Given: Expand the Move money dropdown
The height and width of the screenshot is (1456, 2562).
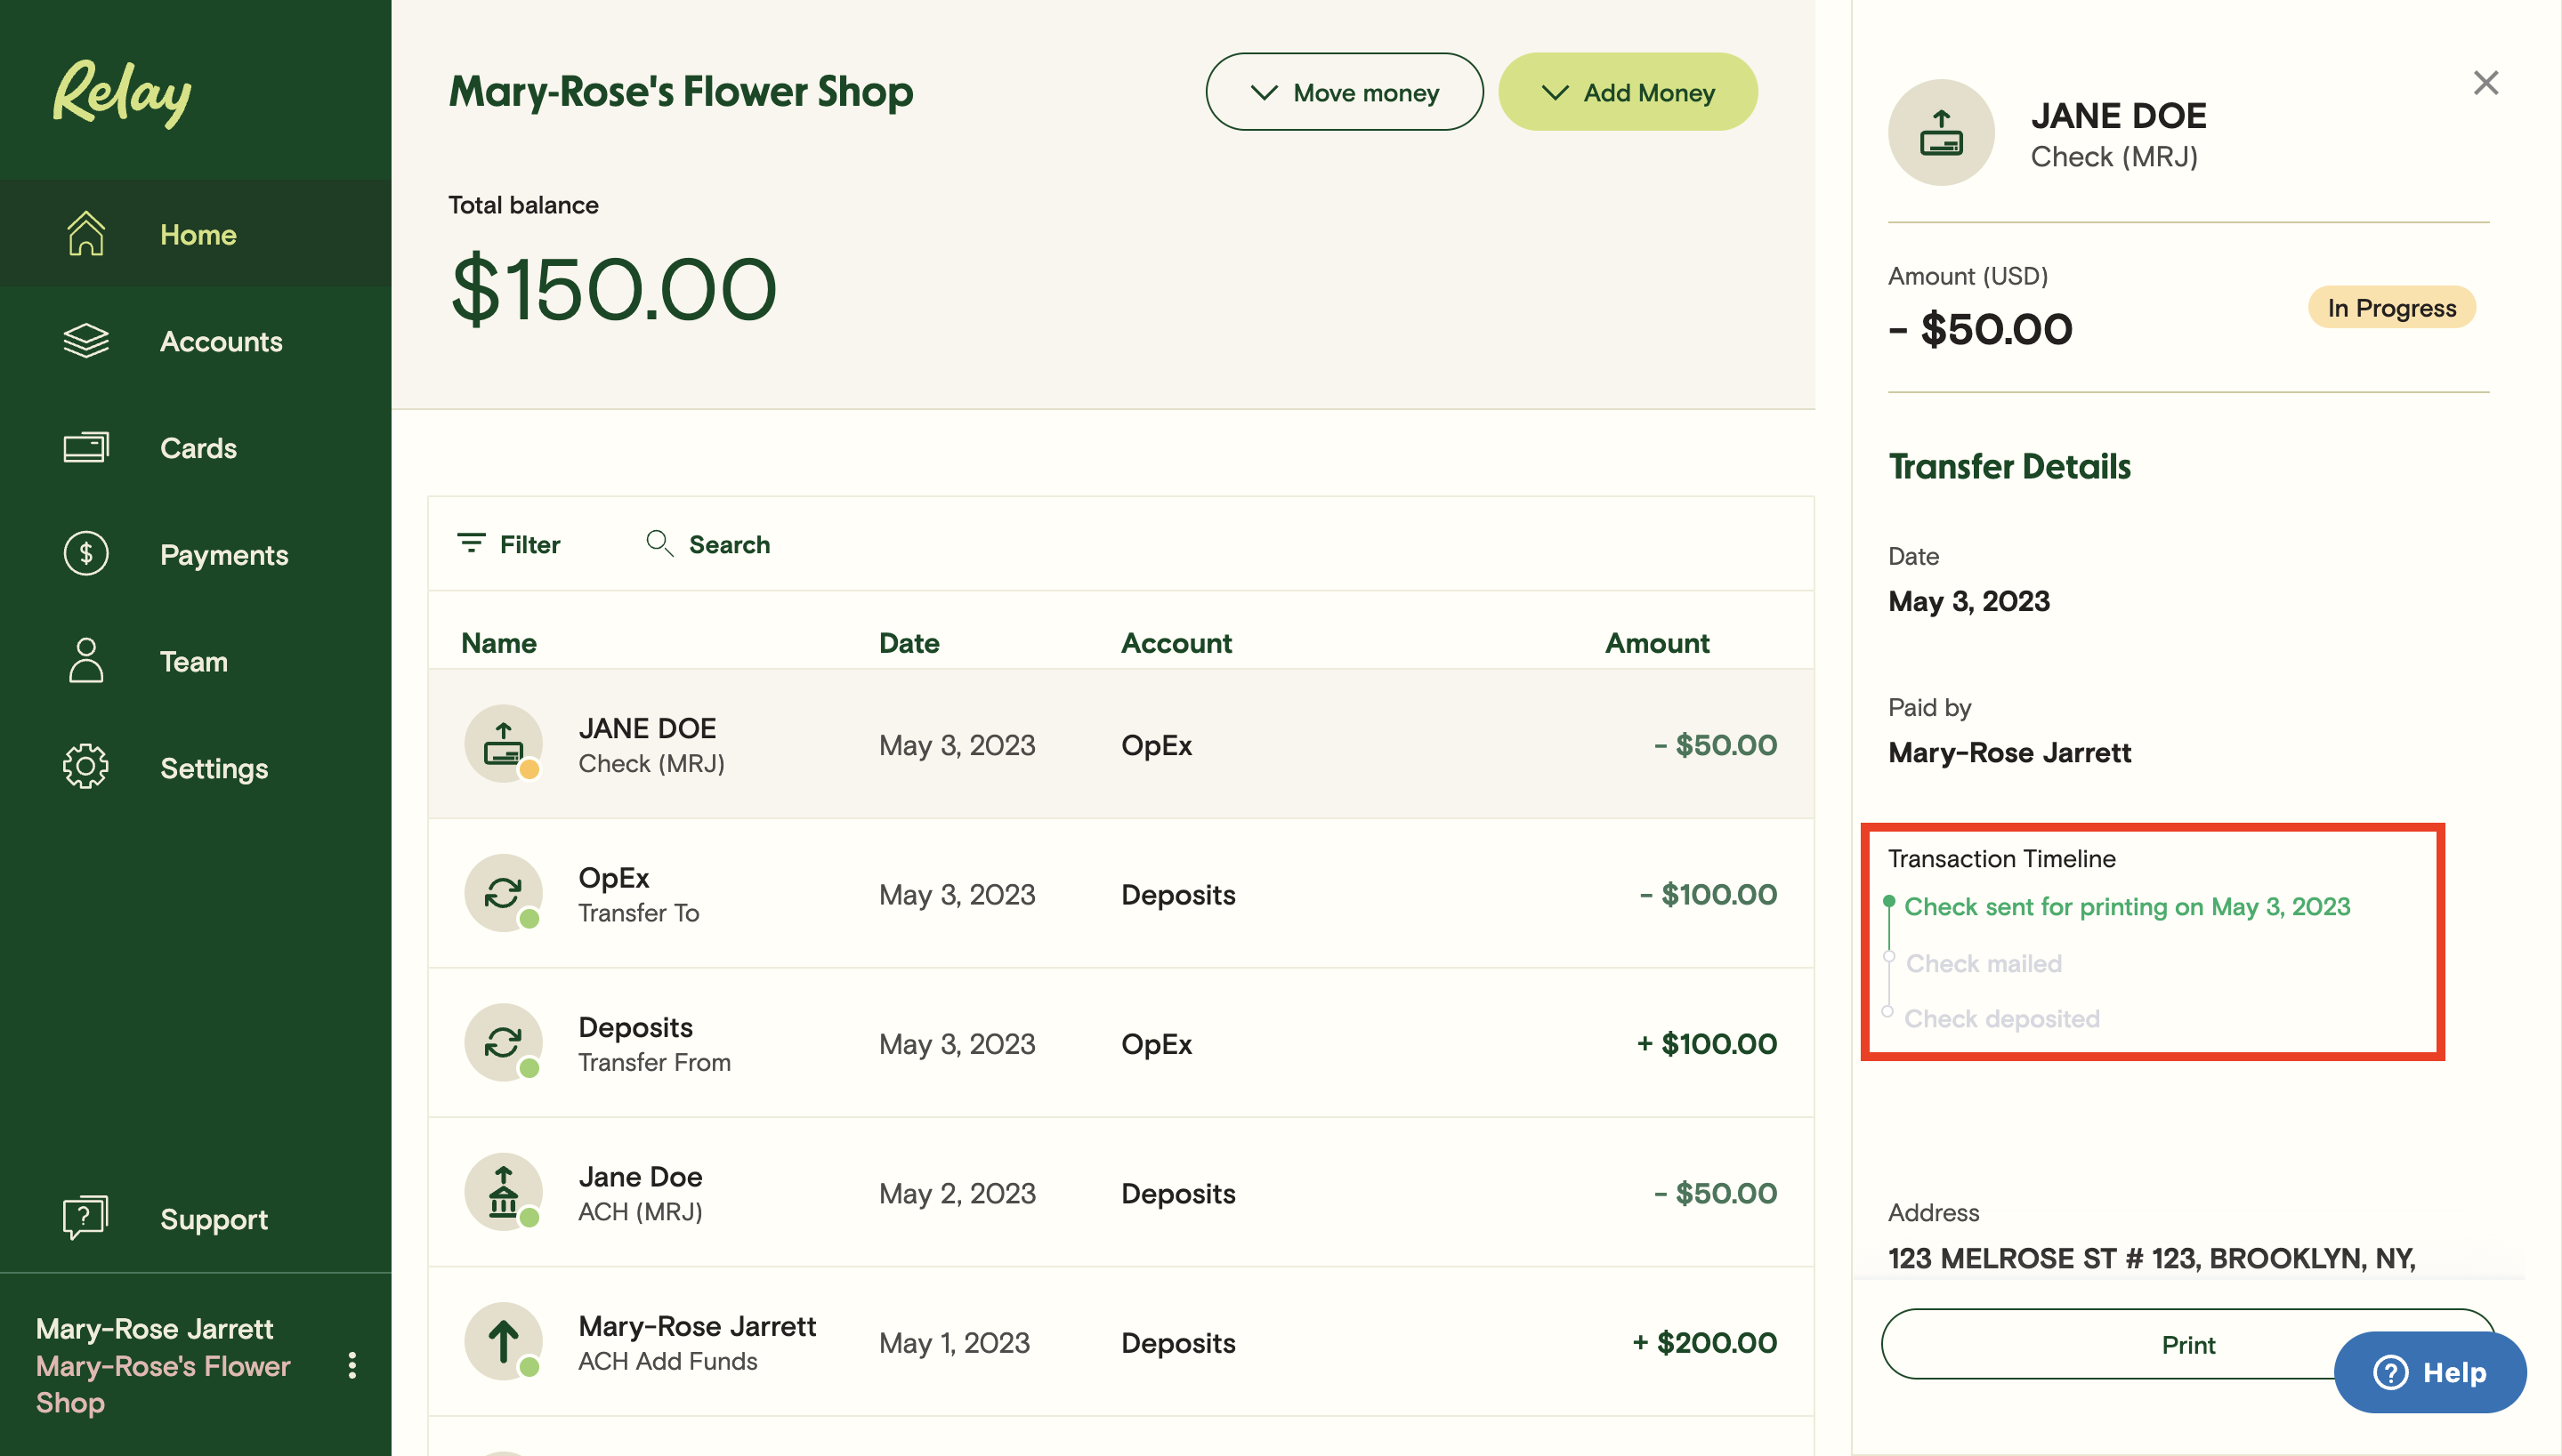Looking at the screenshot, I should (1345, 92).
